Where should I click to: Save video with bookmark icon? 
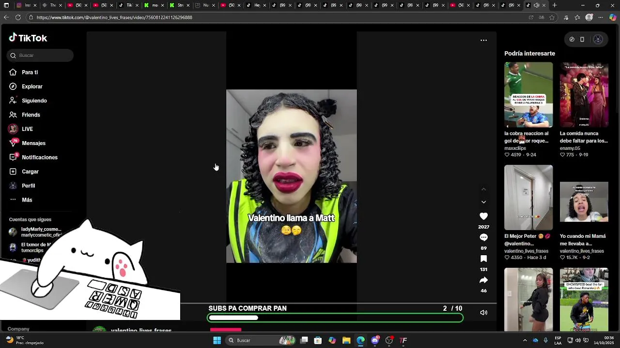[483, 259]
